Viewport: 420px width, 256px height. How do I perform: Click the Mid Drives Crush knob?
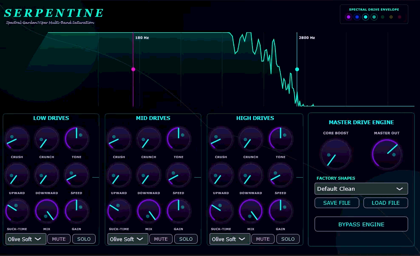119,139
